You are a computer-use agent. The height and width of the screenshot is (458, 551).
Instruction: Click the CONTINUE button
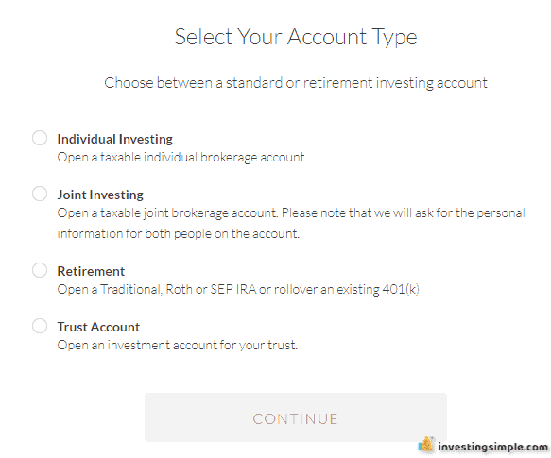296,417
